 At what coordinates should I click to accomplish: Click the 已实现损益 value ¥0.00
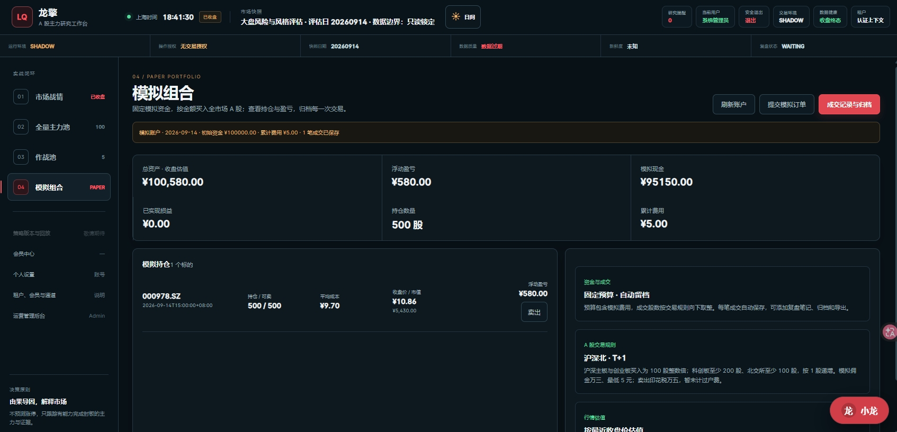pyautogui.click(x=156, y=224)
